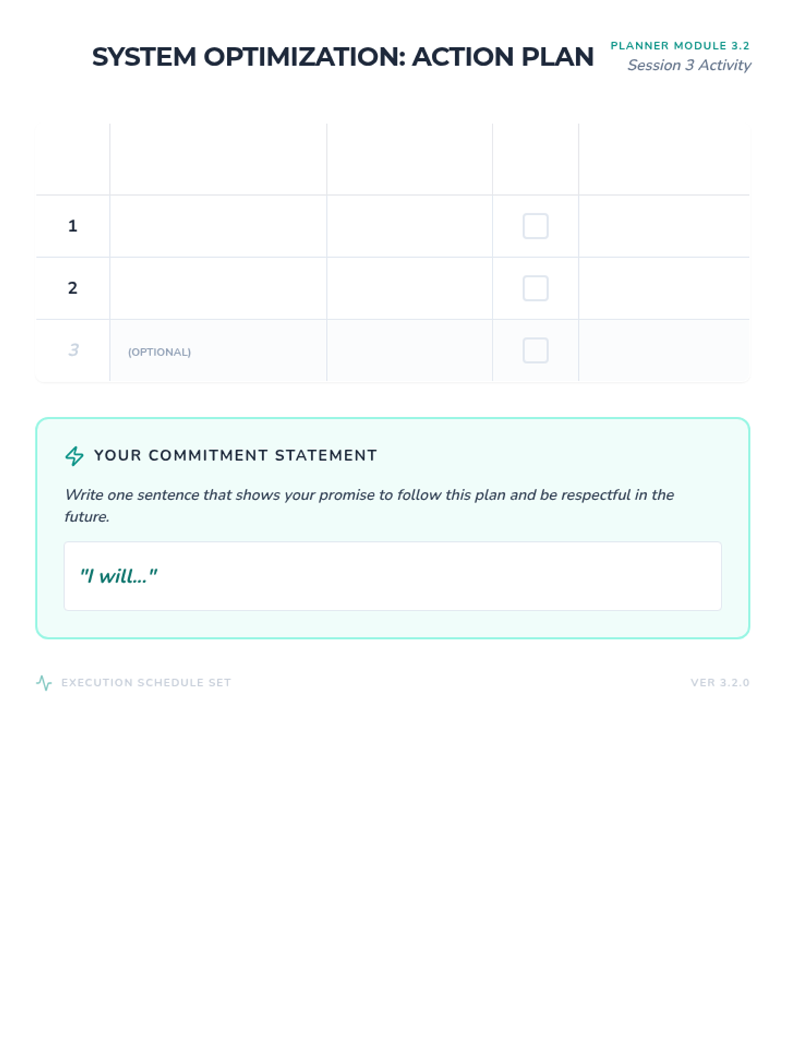
Task: Click the lightning bolt icon beside Commitment Statement
Action: tap(75, 455)
